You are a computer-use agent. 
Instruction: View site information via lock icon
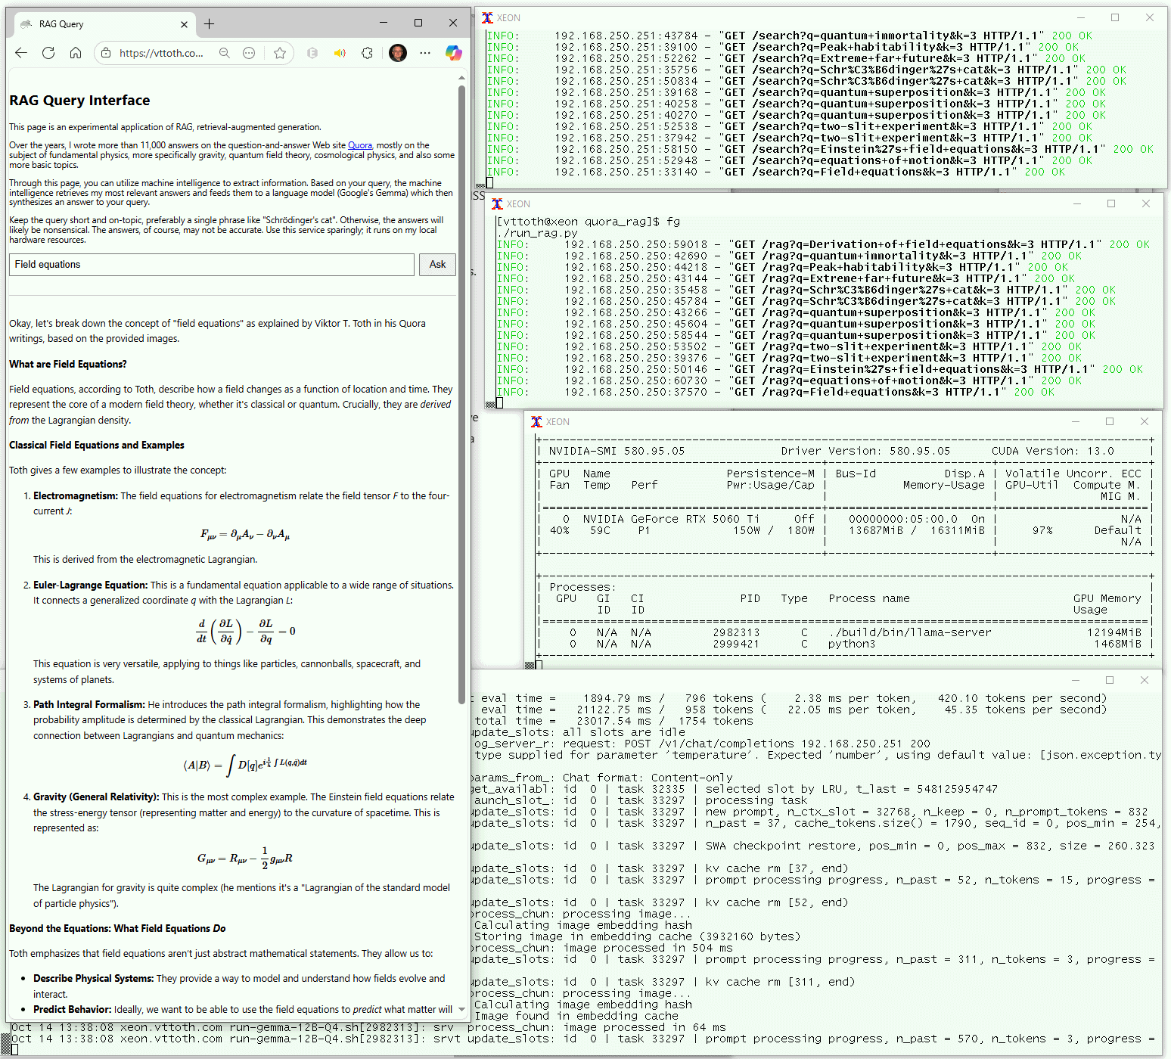tap(106, 53)
